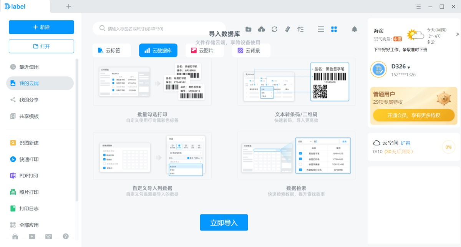461x247 pixels.
Task: Go to home via the house icon
Action: click(15, 237)
